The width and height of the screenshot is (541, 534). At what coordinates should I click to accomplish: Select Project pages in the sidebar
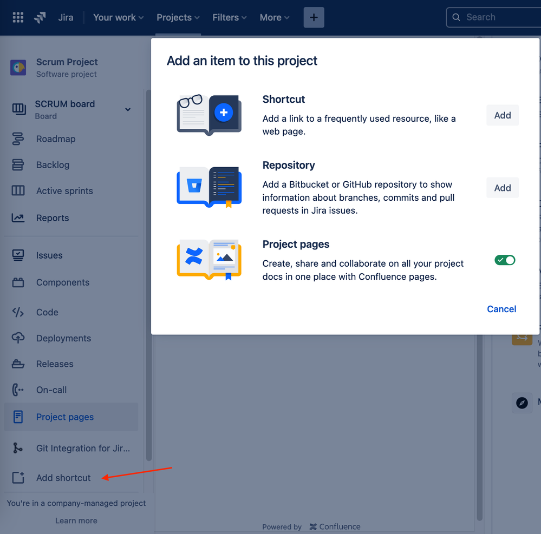(71, 417)
